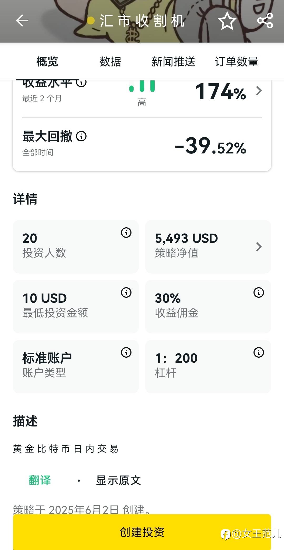Tap the yellow status dot beside title

(x=91, y=21)
